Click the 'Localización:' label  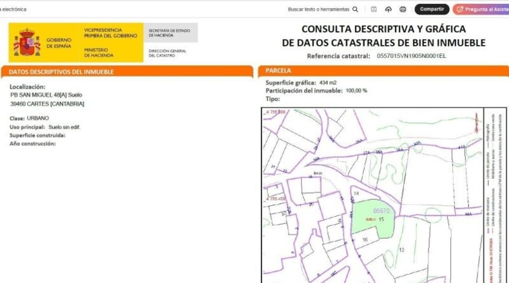28,87
